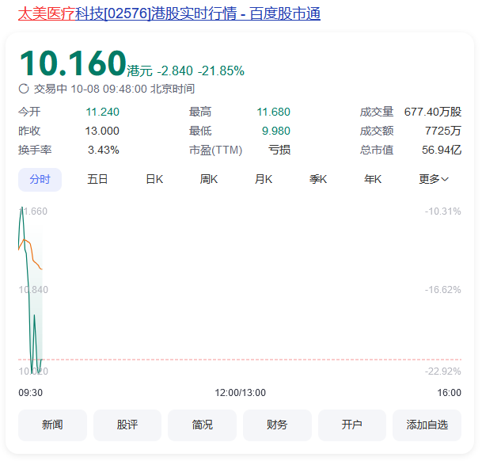Image resolution: width=482 pixels, height=461 pixels.
Task: Open the 太美医疗科技[02576] stock quote link
Action: (x=169, y=13)
